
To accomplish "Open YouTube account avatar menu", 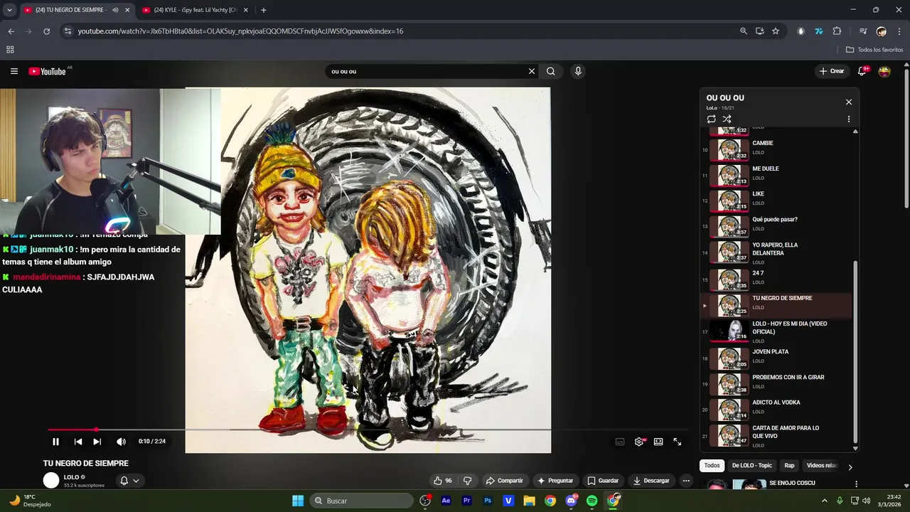I will [x=884, y=71].
